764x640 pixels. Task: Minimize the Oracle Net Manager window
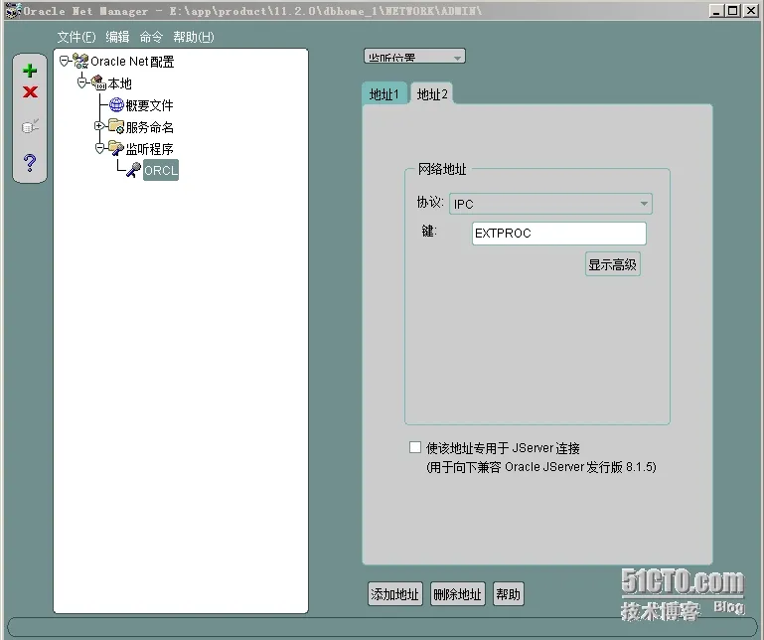point(715,11)
